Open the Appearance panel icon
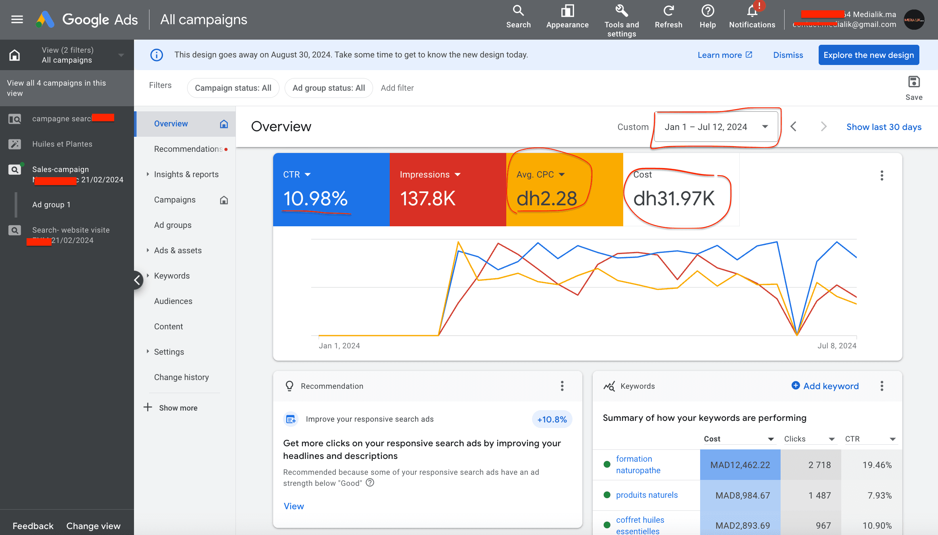Image resolution: width=938 pixels, height=535 pixels. point(567,11)
